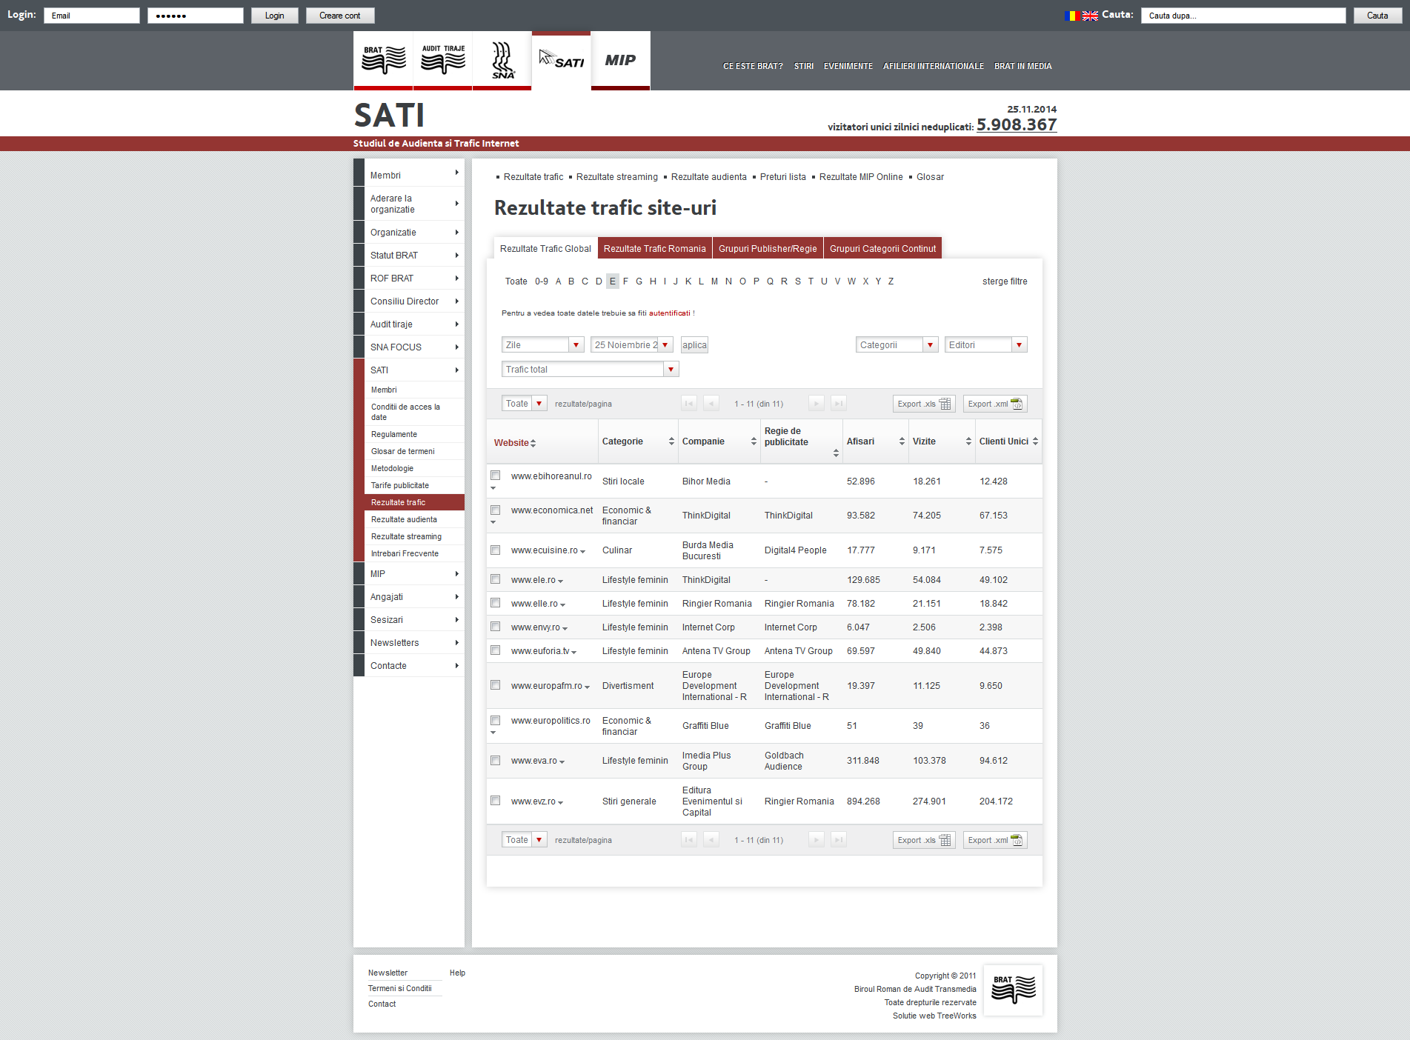This screenshot has width=1410, height=1040.
Task: Check the www.elle.ro row checkbox
Action: pos(496,603)
